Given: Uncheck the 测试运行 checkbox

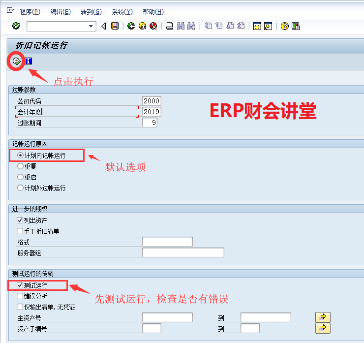Looking at the screenshot, I should point(20,285).
